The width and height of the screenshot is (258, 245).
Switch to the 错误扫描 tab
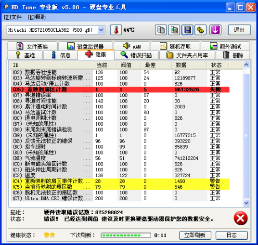pyautogui.click(x=136, y=55)
